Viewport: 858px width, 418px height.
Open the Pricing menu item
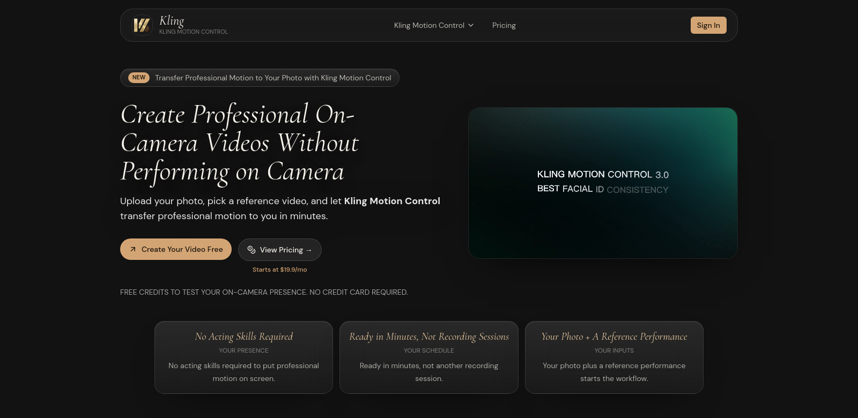(x=504, y=25)
